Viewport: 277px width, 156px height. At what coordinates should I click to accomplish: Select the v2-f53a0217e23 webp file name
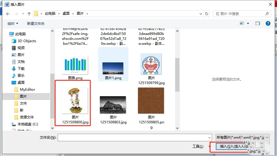151,36
